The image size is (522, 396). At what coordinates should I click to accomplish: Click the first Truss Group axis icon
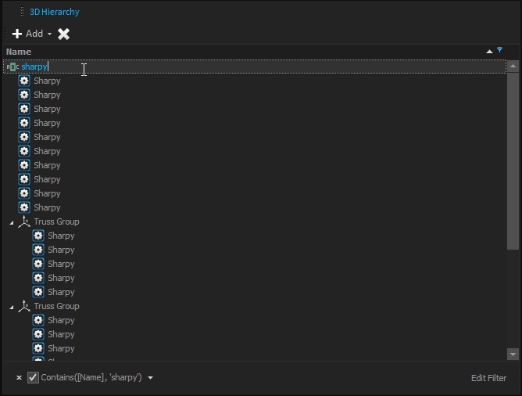(24, 221)
